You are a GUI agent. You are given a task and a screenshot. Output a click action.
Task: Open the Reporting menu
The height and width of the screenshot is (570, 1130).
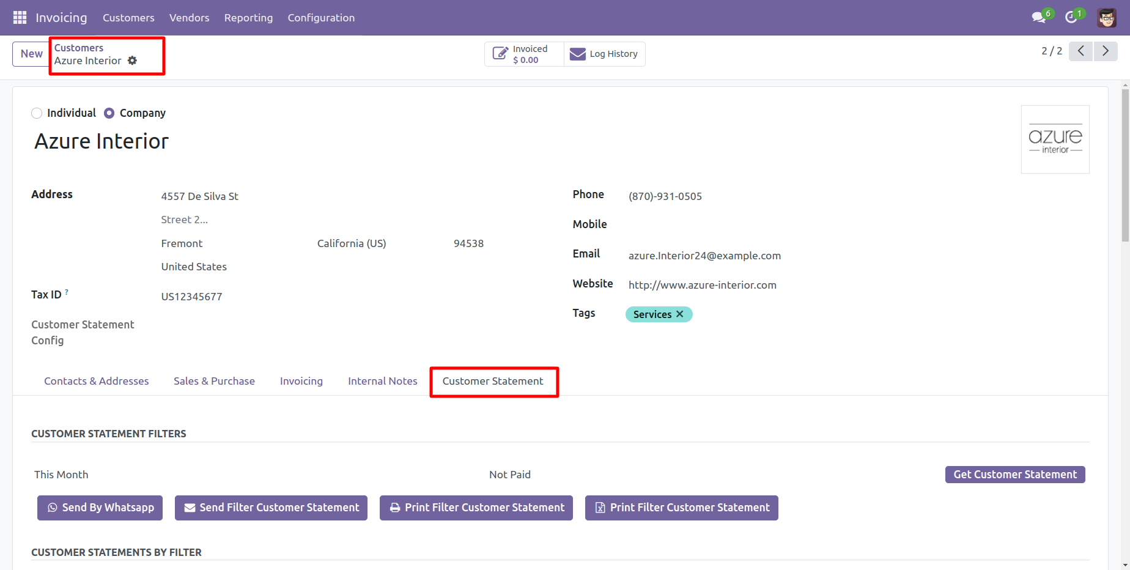click(248, 18)
